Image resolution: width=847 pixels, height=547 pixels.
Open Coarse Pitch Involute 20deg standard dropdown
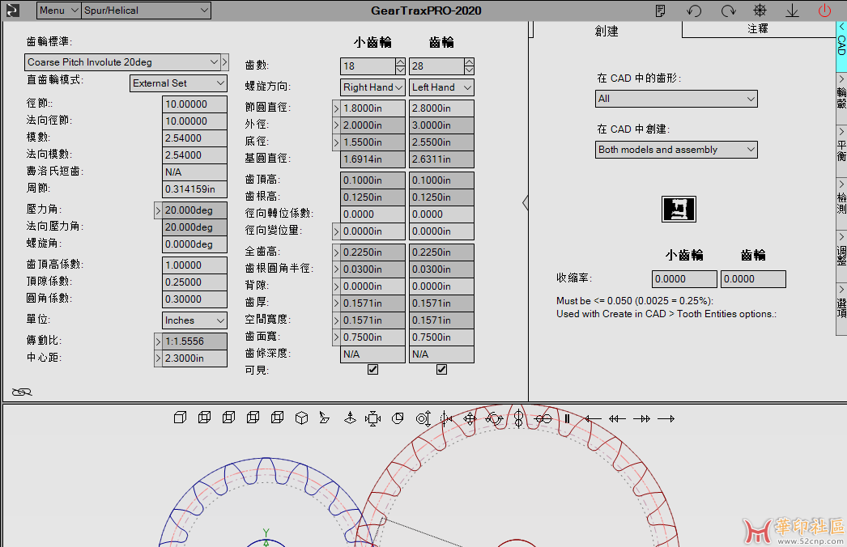click(x=122, y=62)
